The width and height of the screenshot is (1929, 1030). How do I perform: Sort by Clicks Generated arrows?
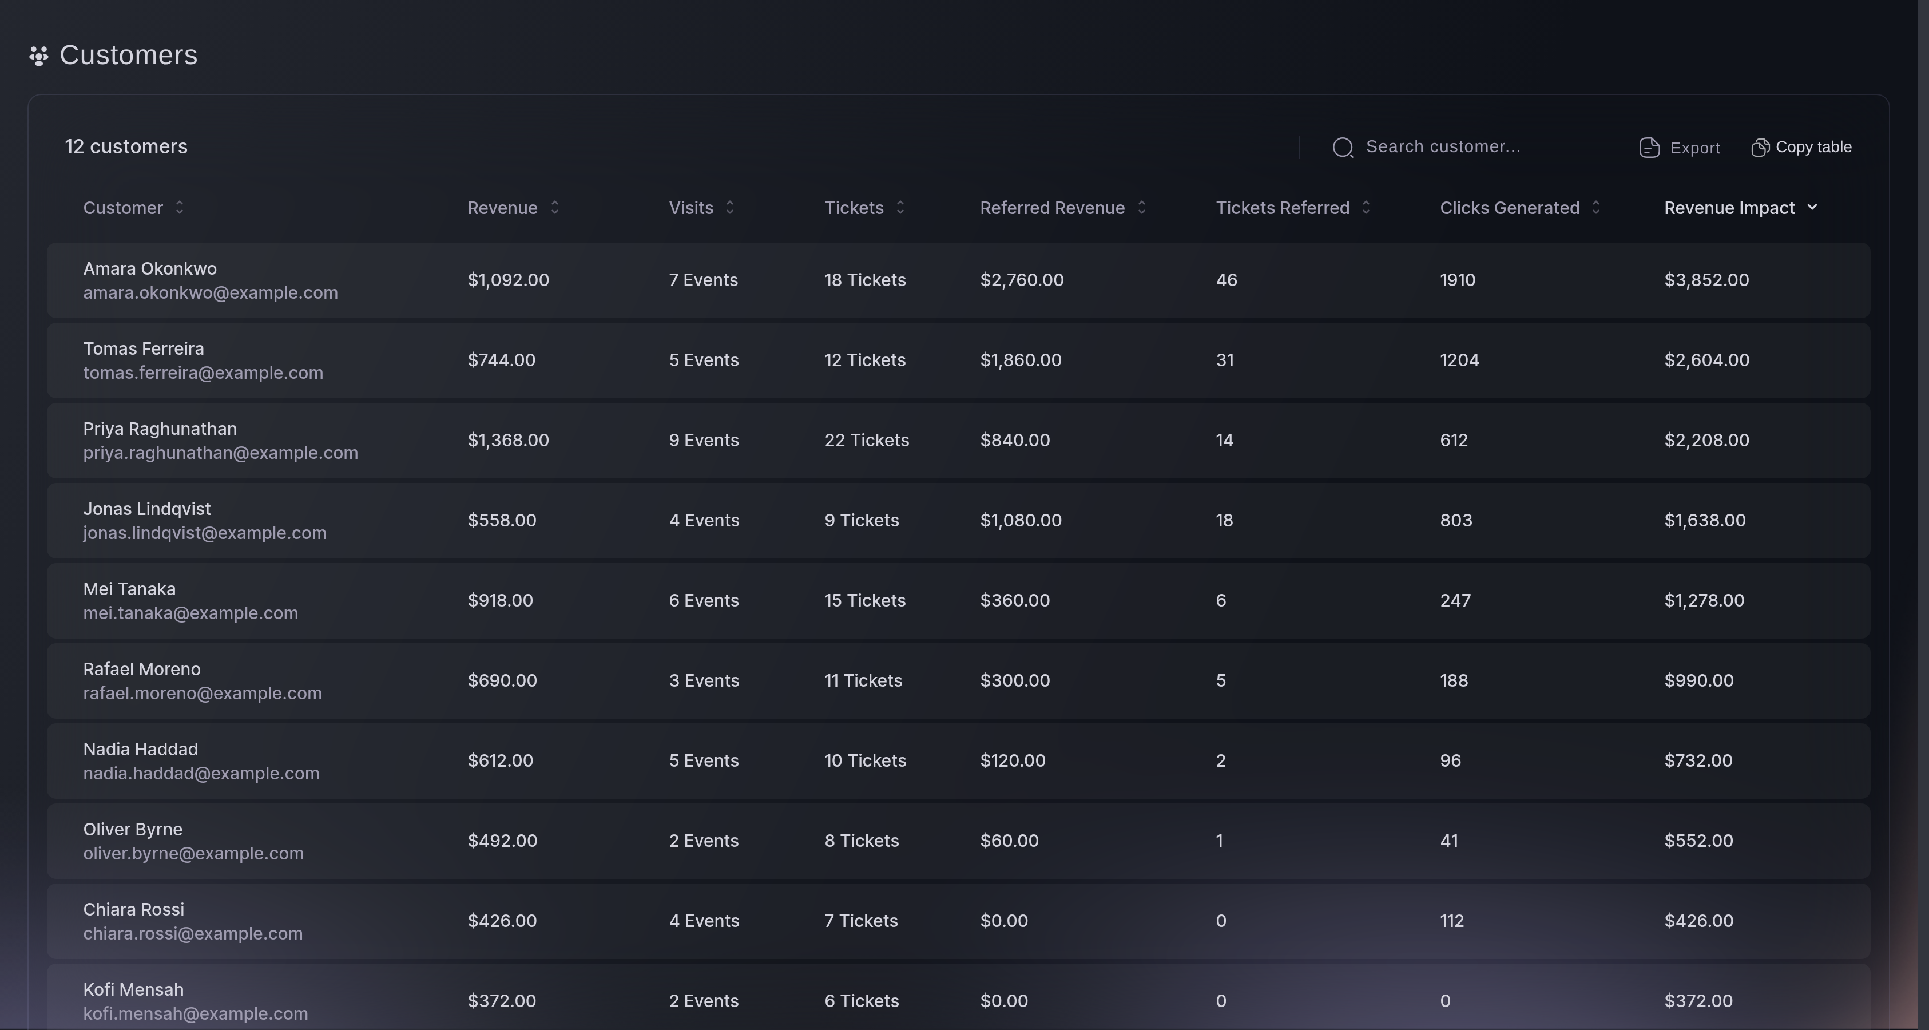(1595, 208)
